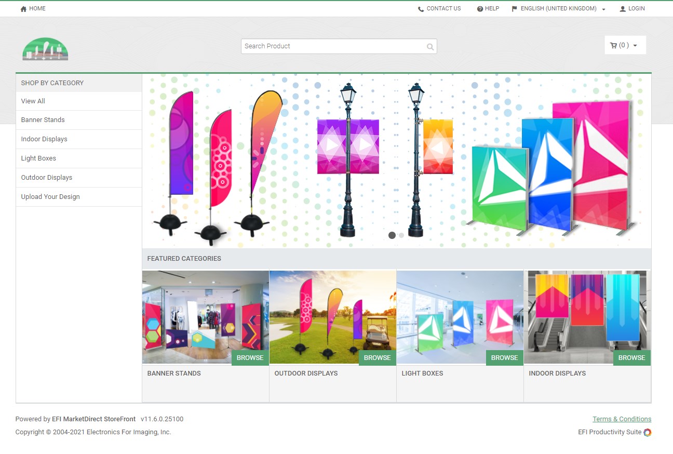Viewport: 673px width, 454px height.
Task: Click the Home house icon
Action: pos(23,9)
